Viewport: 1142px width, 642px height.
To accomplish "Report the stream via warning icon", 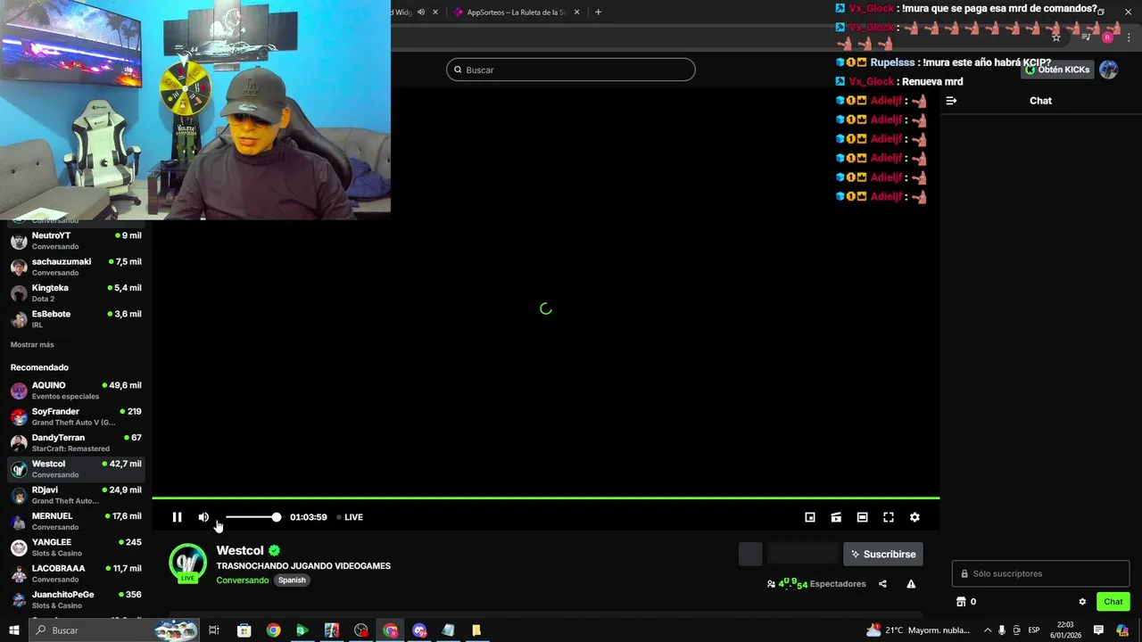I will pyautogui.click(x=911, y=584).
